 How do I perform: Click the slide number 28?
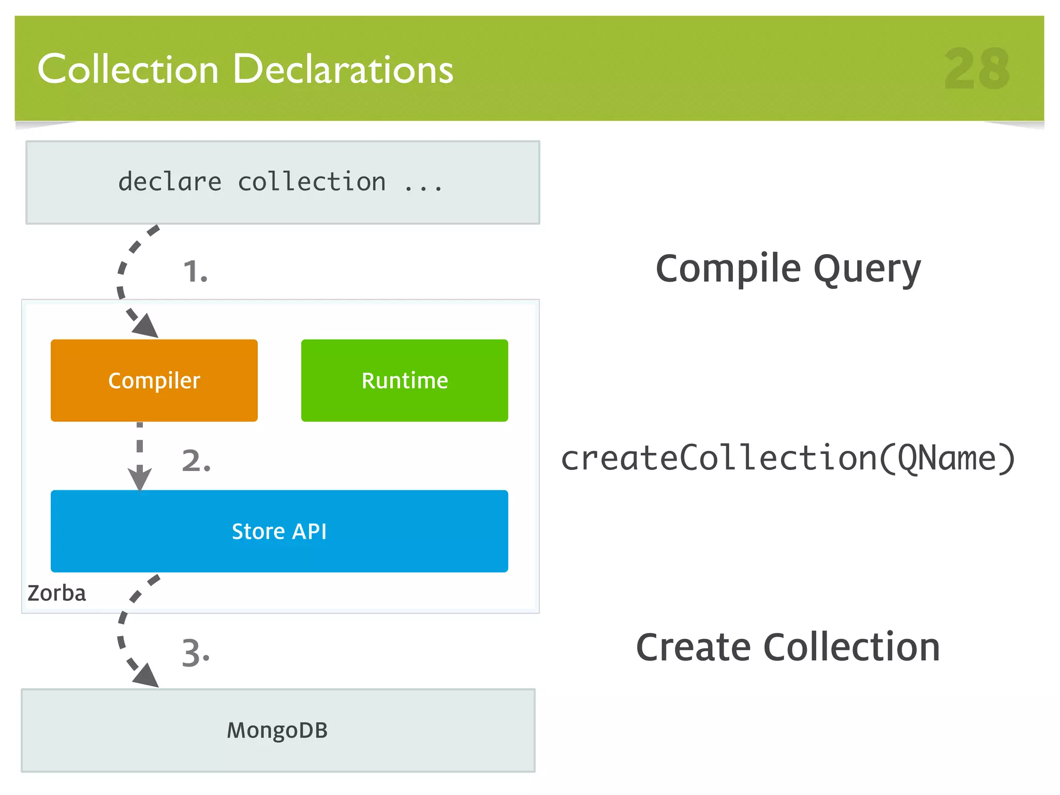(977, 69)
